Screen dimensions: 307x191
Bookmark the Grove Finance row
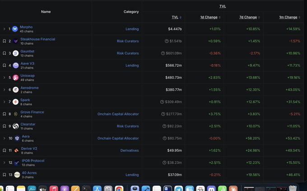tap(5, 114)
